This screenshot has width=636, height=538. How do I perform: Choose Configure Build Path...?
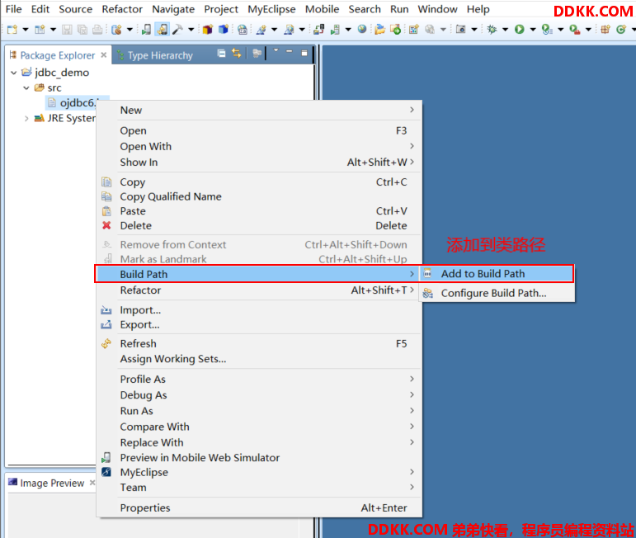(x=497, y=293)
